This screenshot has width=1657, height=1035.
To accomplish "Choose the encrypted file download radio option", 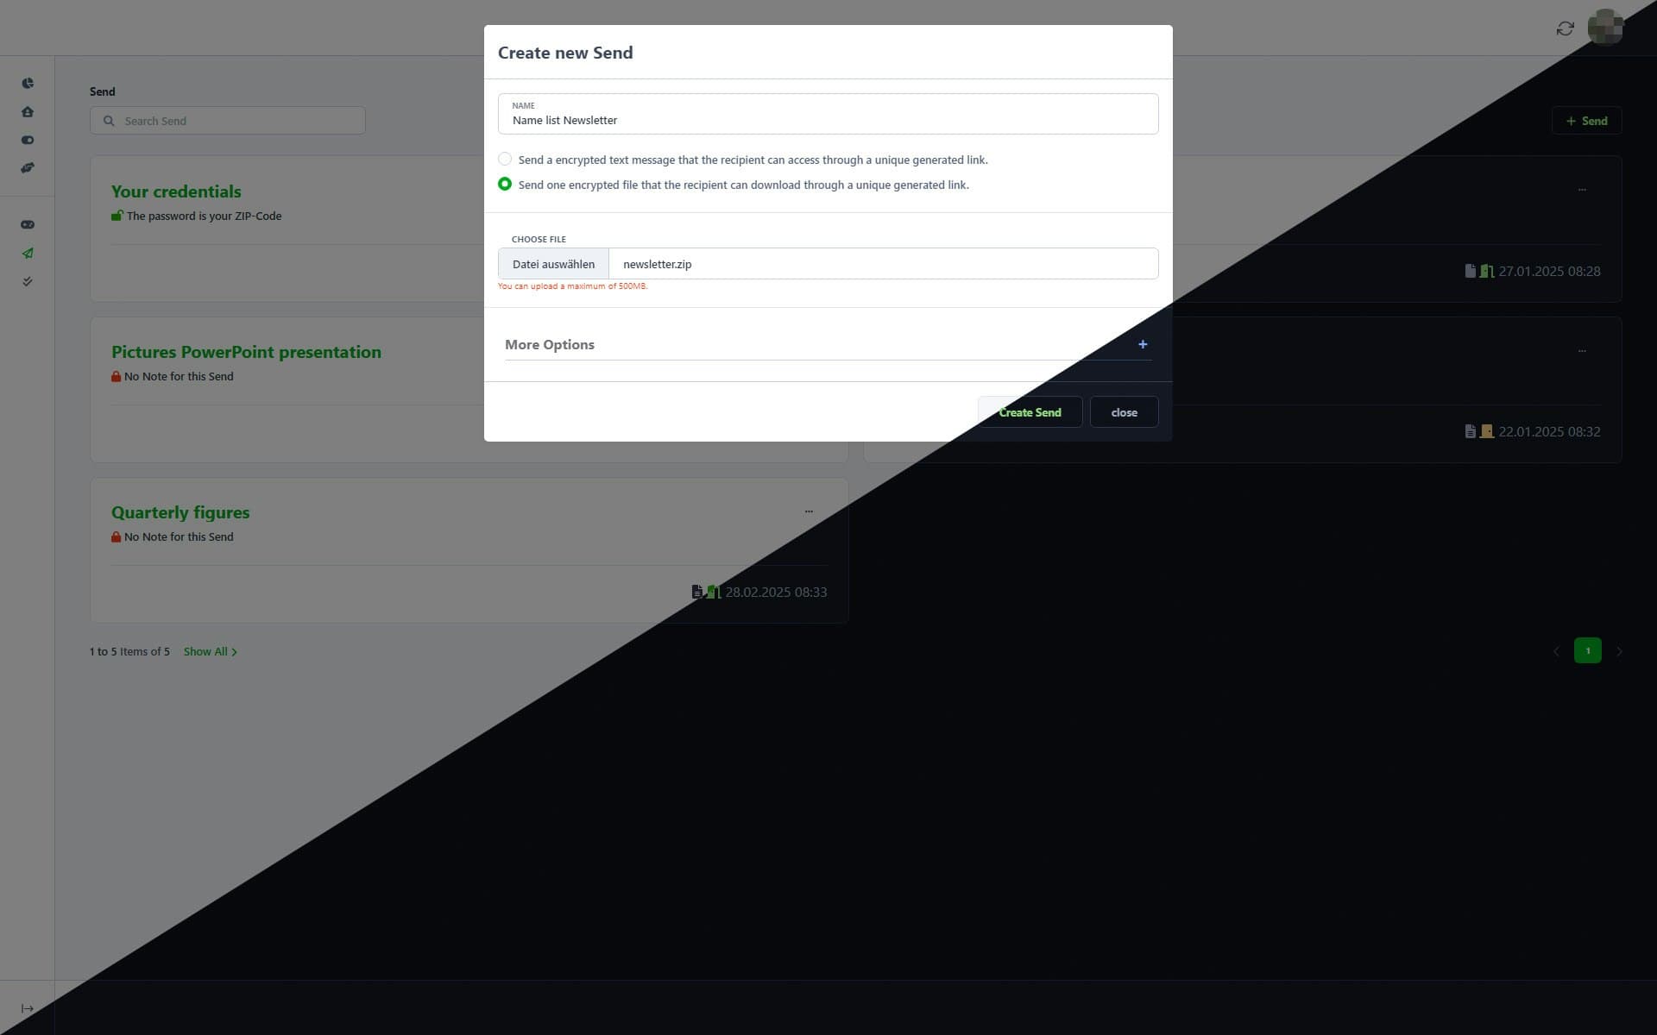I will (x=505, y=184).
